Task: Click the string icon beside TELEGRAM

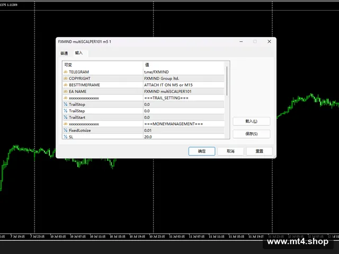Action: click(66, 72)
